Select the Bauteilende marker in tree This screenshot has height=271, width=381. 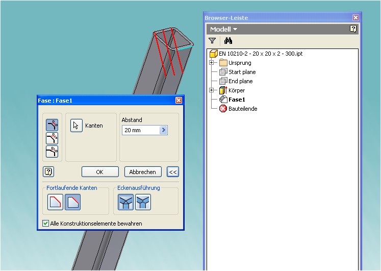click(243, 109)
